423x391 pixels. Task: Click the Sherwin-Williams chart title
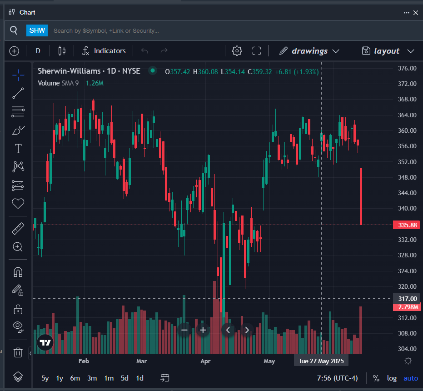89,71
